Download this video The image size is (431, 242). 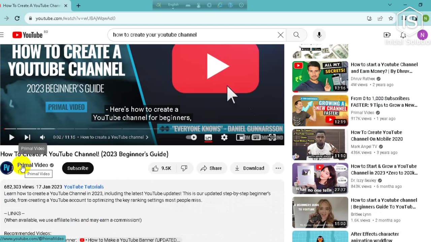pyautogui.click(x=250, y=168)
